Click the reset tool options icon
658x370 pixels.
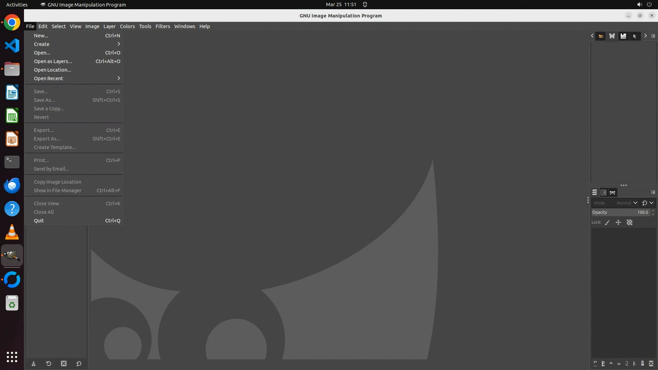[79, 363]
